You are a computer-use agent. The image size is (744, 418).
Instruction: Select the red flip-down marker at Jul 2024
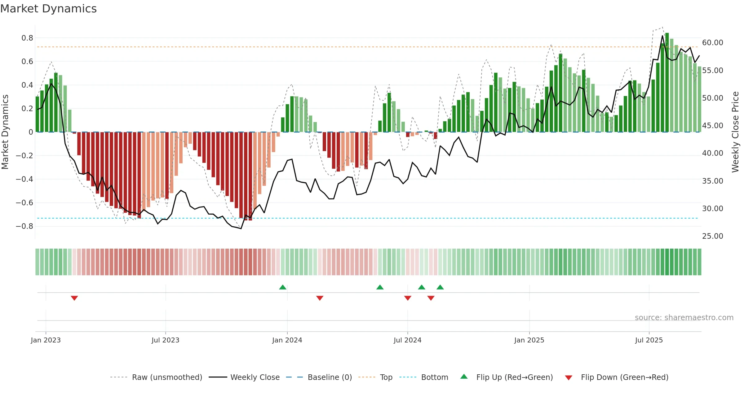click(408, 298)
